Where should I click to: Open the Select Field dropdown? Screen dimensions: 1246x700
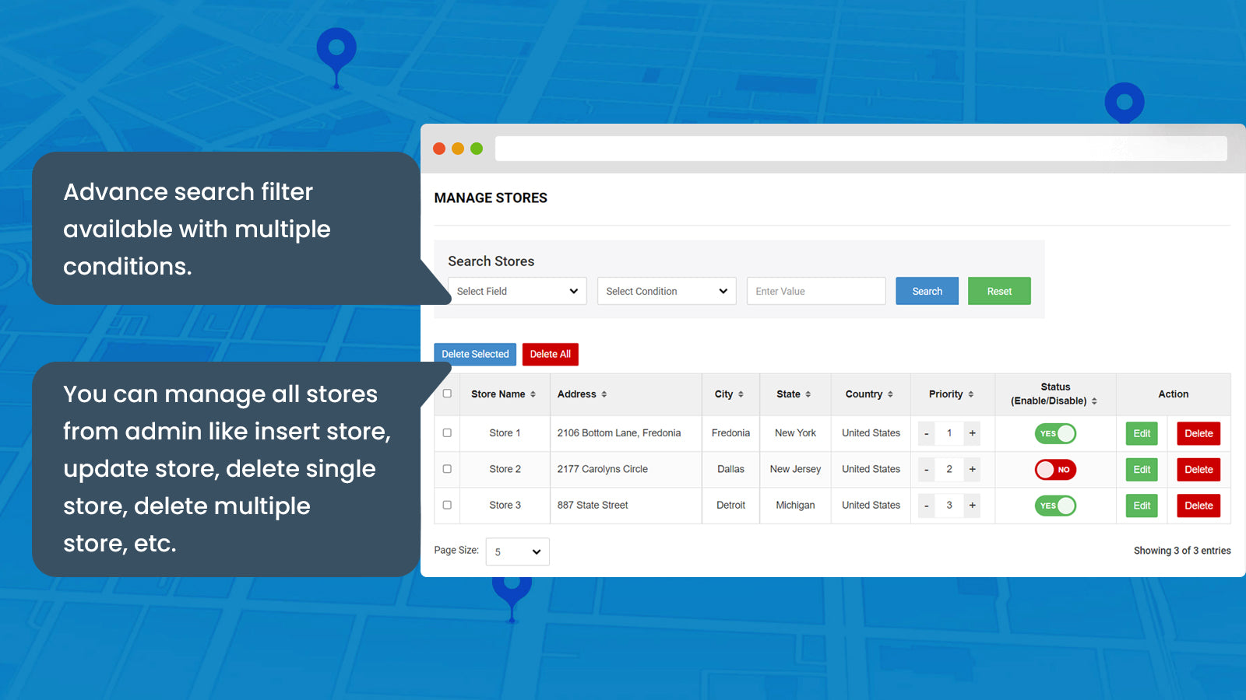point(517,291)
